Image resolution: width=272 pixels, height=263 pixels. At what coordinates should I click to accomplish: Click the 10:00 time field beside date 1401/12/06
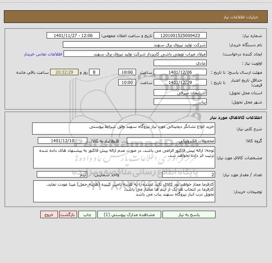click(x=127, y=72)
